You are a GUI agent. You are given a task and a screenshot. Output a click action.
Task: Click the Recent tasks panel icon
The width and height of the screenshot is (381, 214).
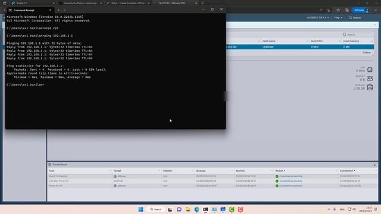click(50, 165)
